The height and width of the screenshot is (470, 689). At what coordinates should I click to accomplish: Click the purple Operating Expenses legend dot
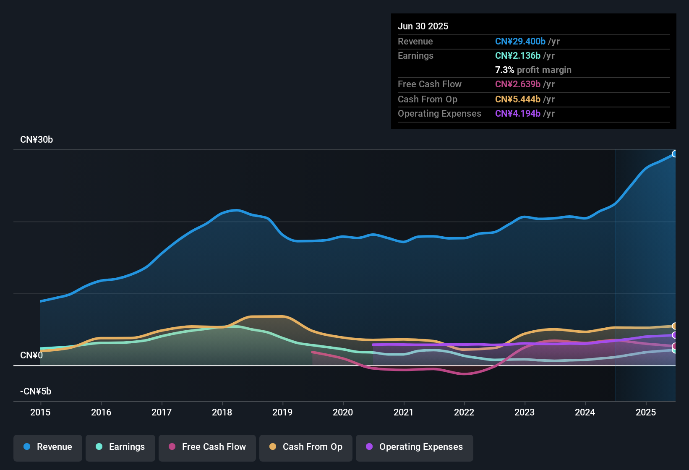tap(369, 447)
